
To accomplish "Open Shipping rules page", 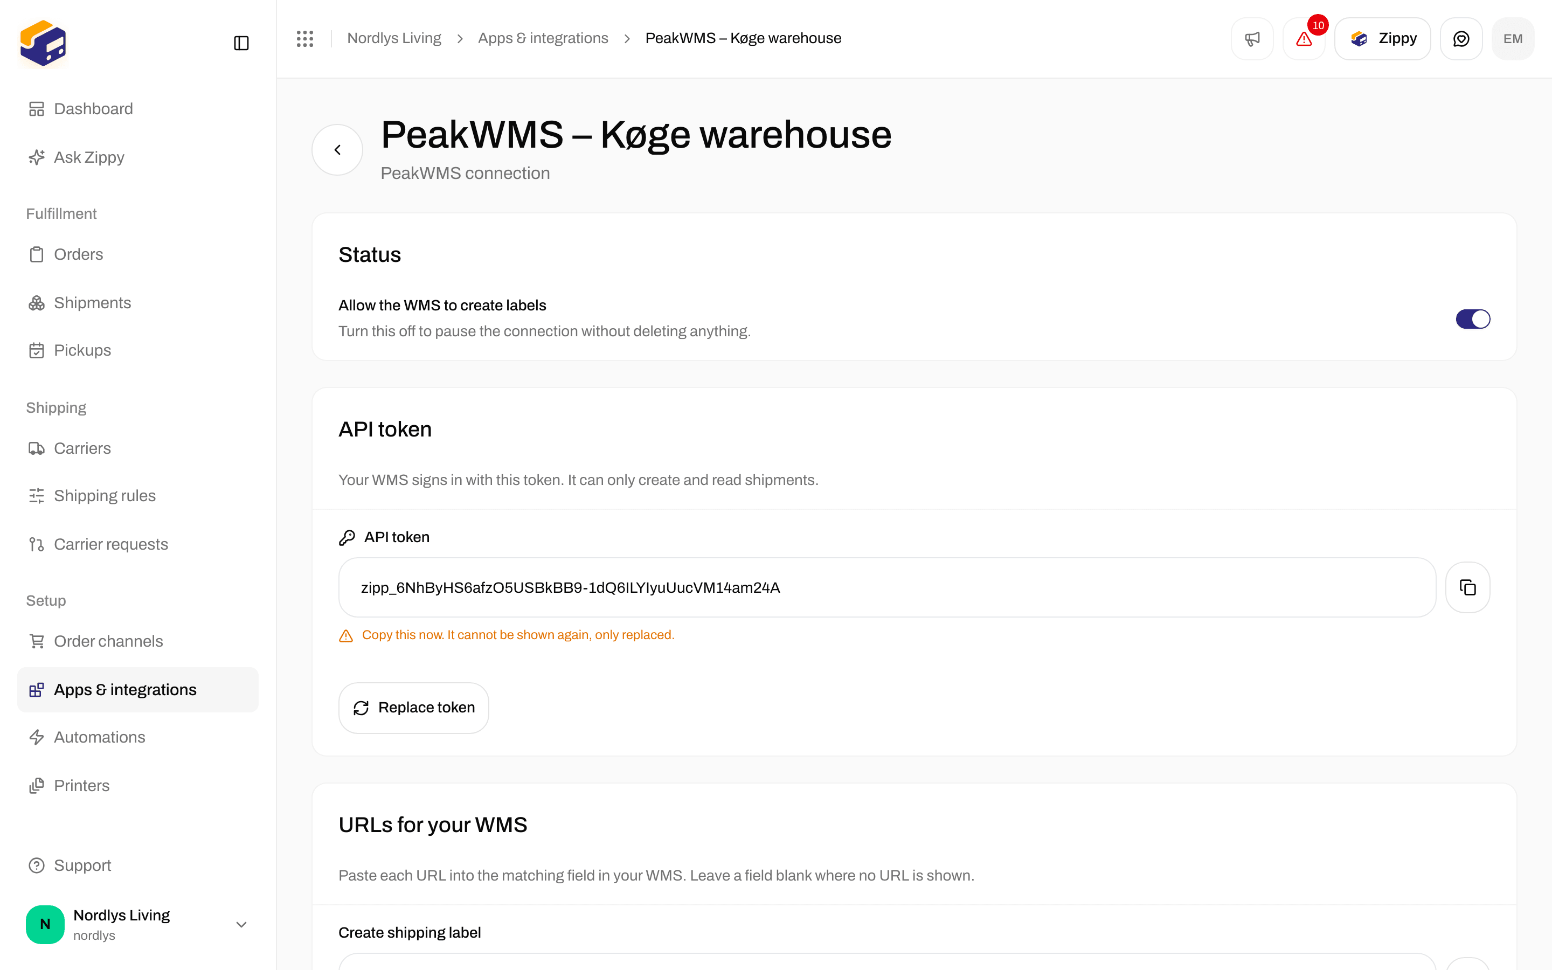I will click(x=138, y=496).
